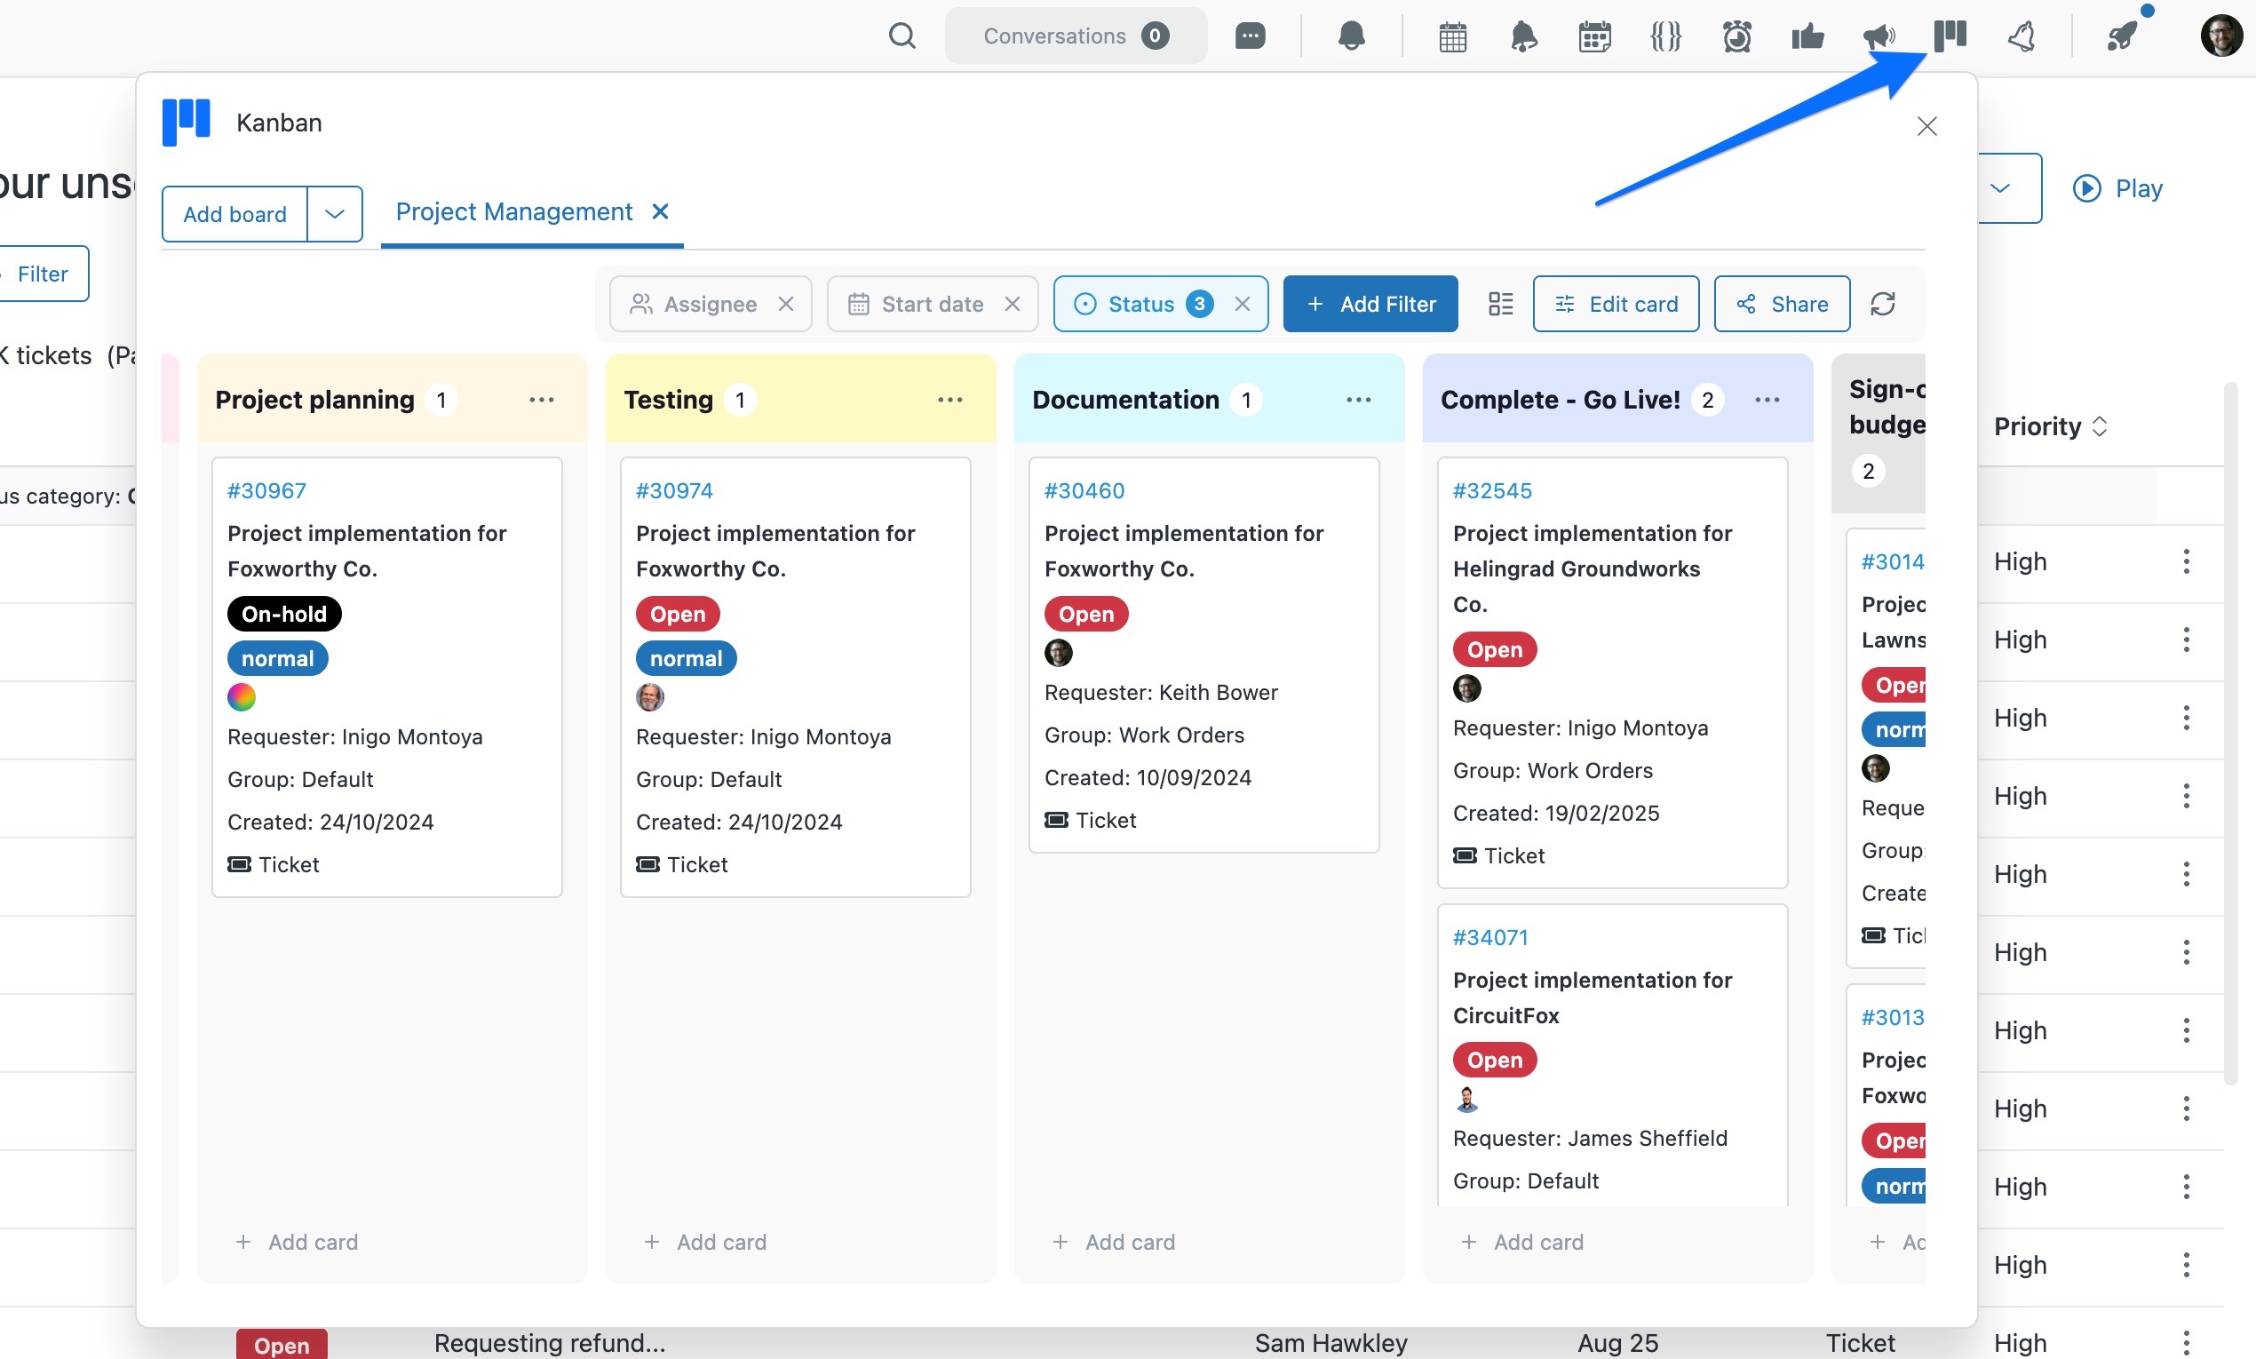Image resolution: width=2256 pixels, height=1359 pixels.
Task: Expand dropdown chevron left of Play button
Action: pyautogui.click(x=2000, y=188)
